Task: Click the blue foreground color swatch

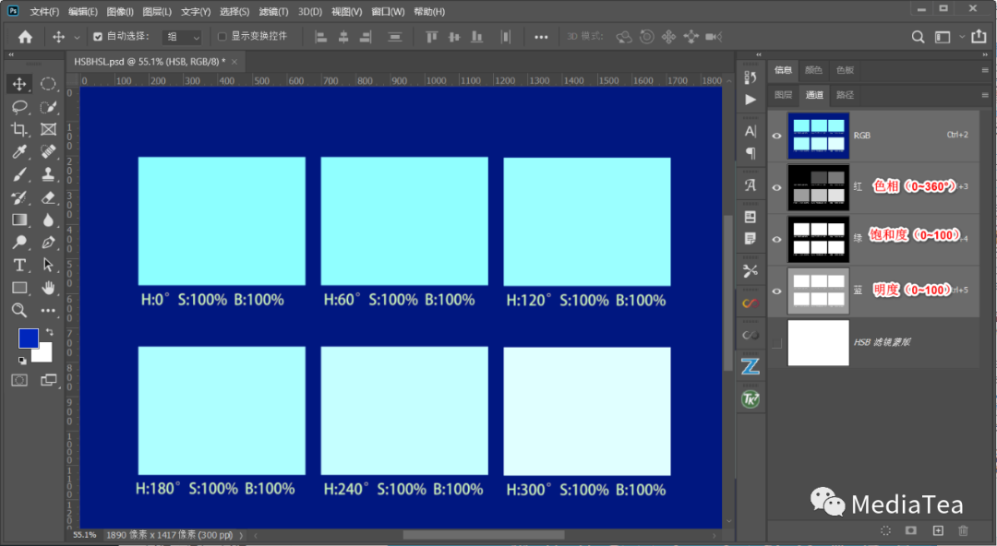Action: coord(28,338)
